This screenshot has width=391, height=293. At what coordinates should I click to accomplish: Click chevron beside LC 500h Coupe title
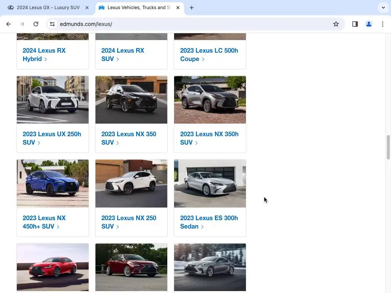[x=203, y=59]
